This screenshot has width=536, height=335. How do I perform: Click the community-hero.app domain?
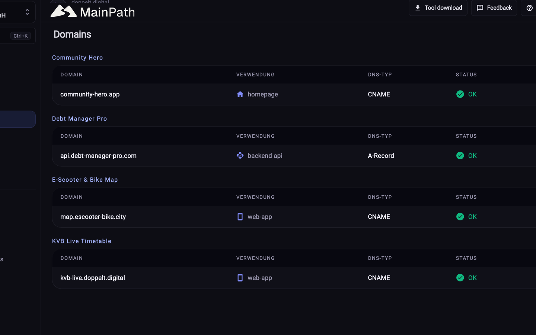pyautogui.click(x=90, y=94)
